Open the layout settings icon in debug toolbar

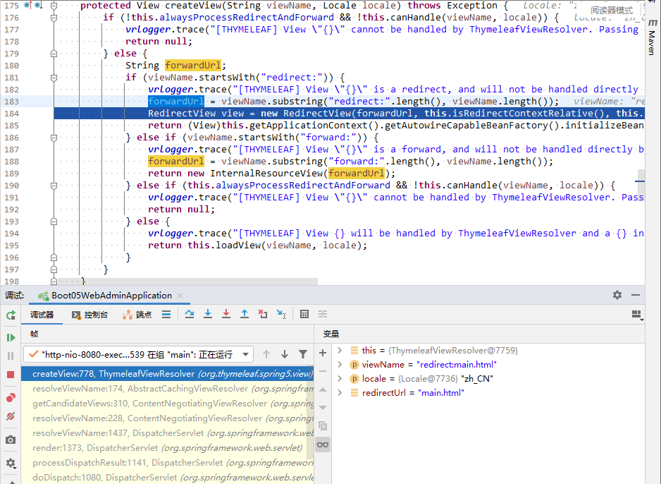click(637, 315)
